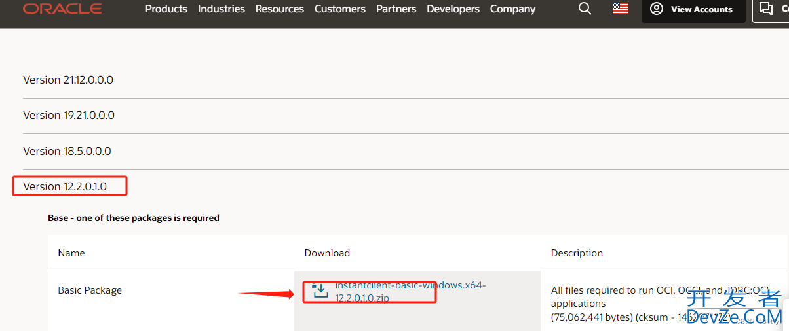This screenshot has height=331, width=789.
Task: Click the Description column header
Action: (x=577, y=253)
